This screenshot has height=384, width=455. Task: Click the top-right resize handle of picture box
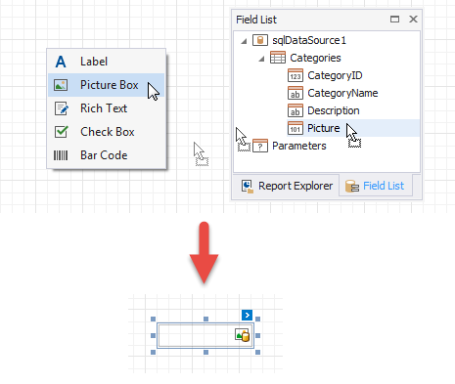[x=258, y=319]
